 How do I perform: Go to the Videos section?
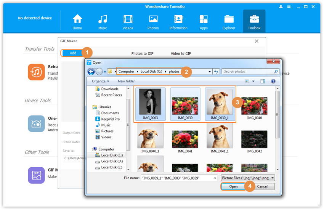128,22
